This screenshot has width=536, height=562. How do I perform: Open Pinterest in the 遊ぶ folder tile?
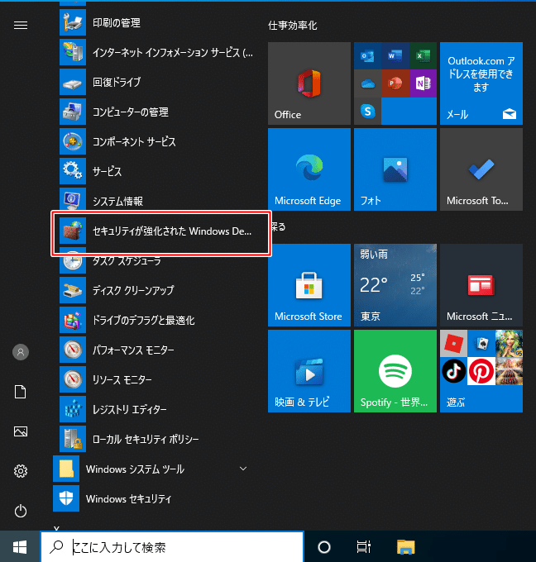[x=481, y=371]
